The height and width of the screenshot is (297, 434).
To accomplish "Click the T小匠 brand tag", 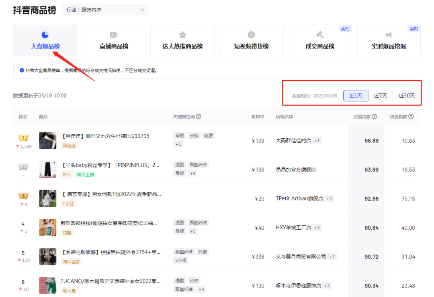I will tap(68, 204).
